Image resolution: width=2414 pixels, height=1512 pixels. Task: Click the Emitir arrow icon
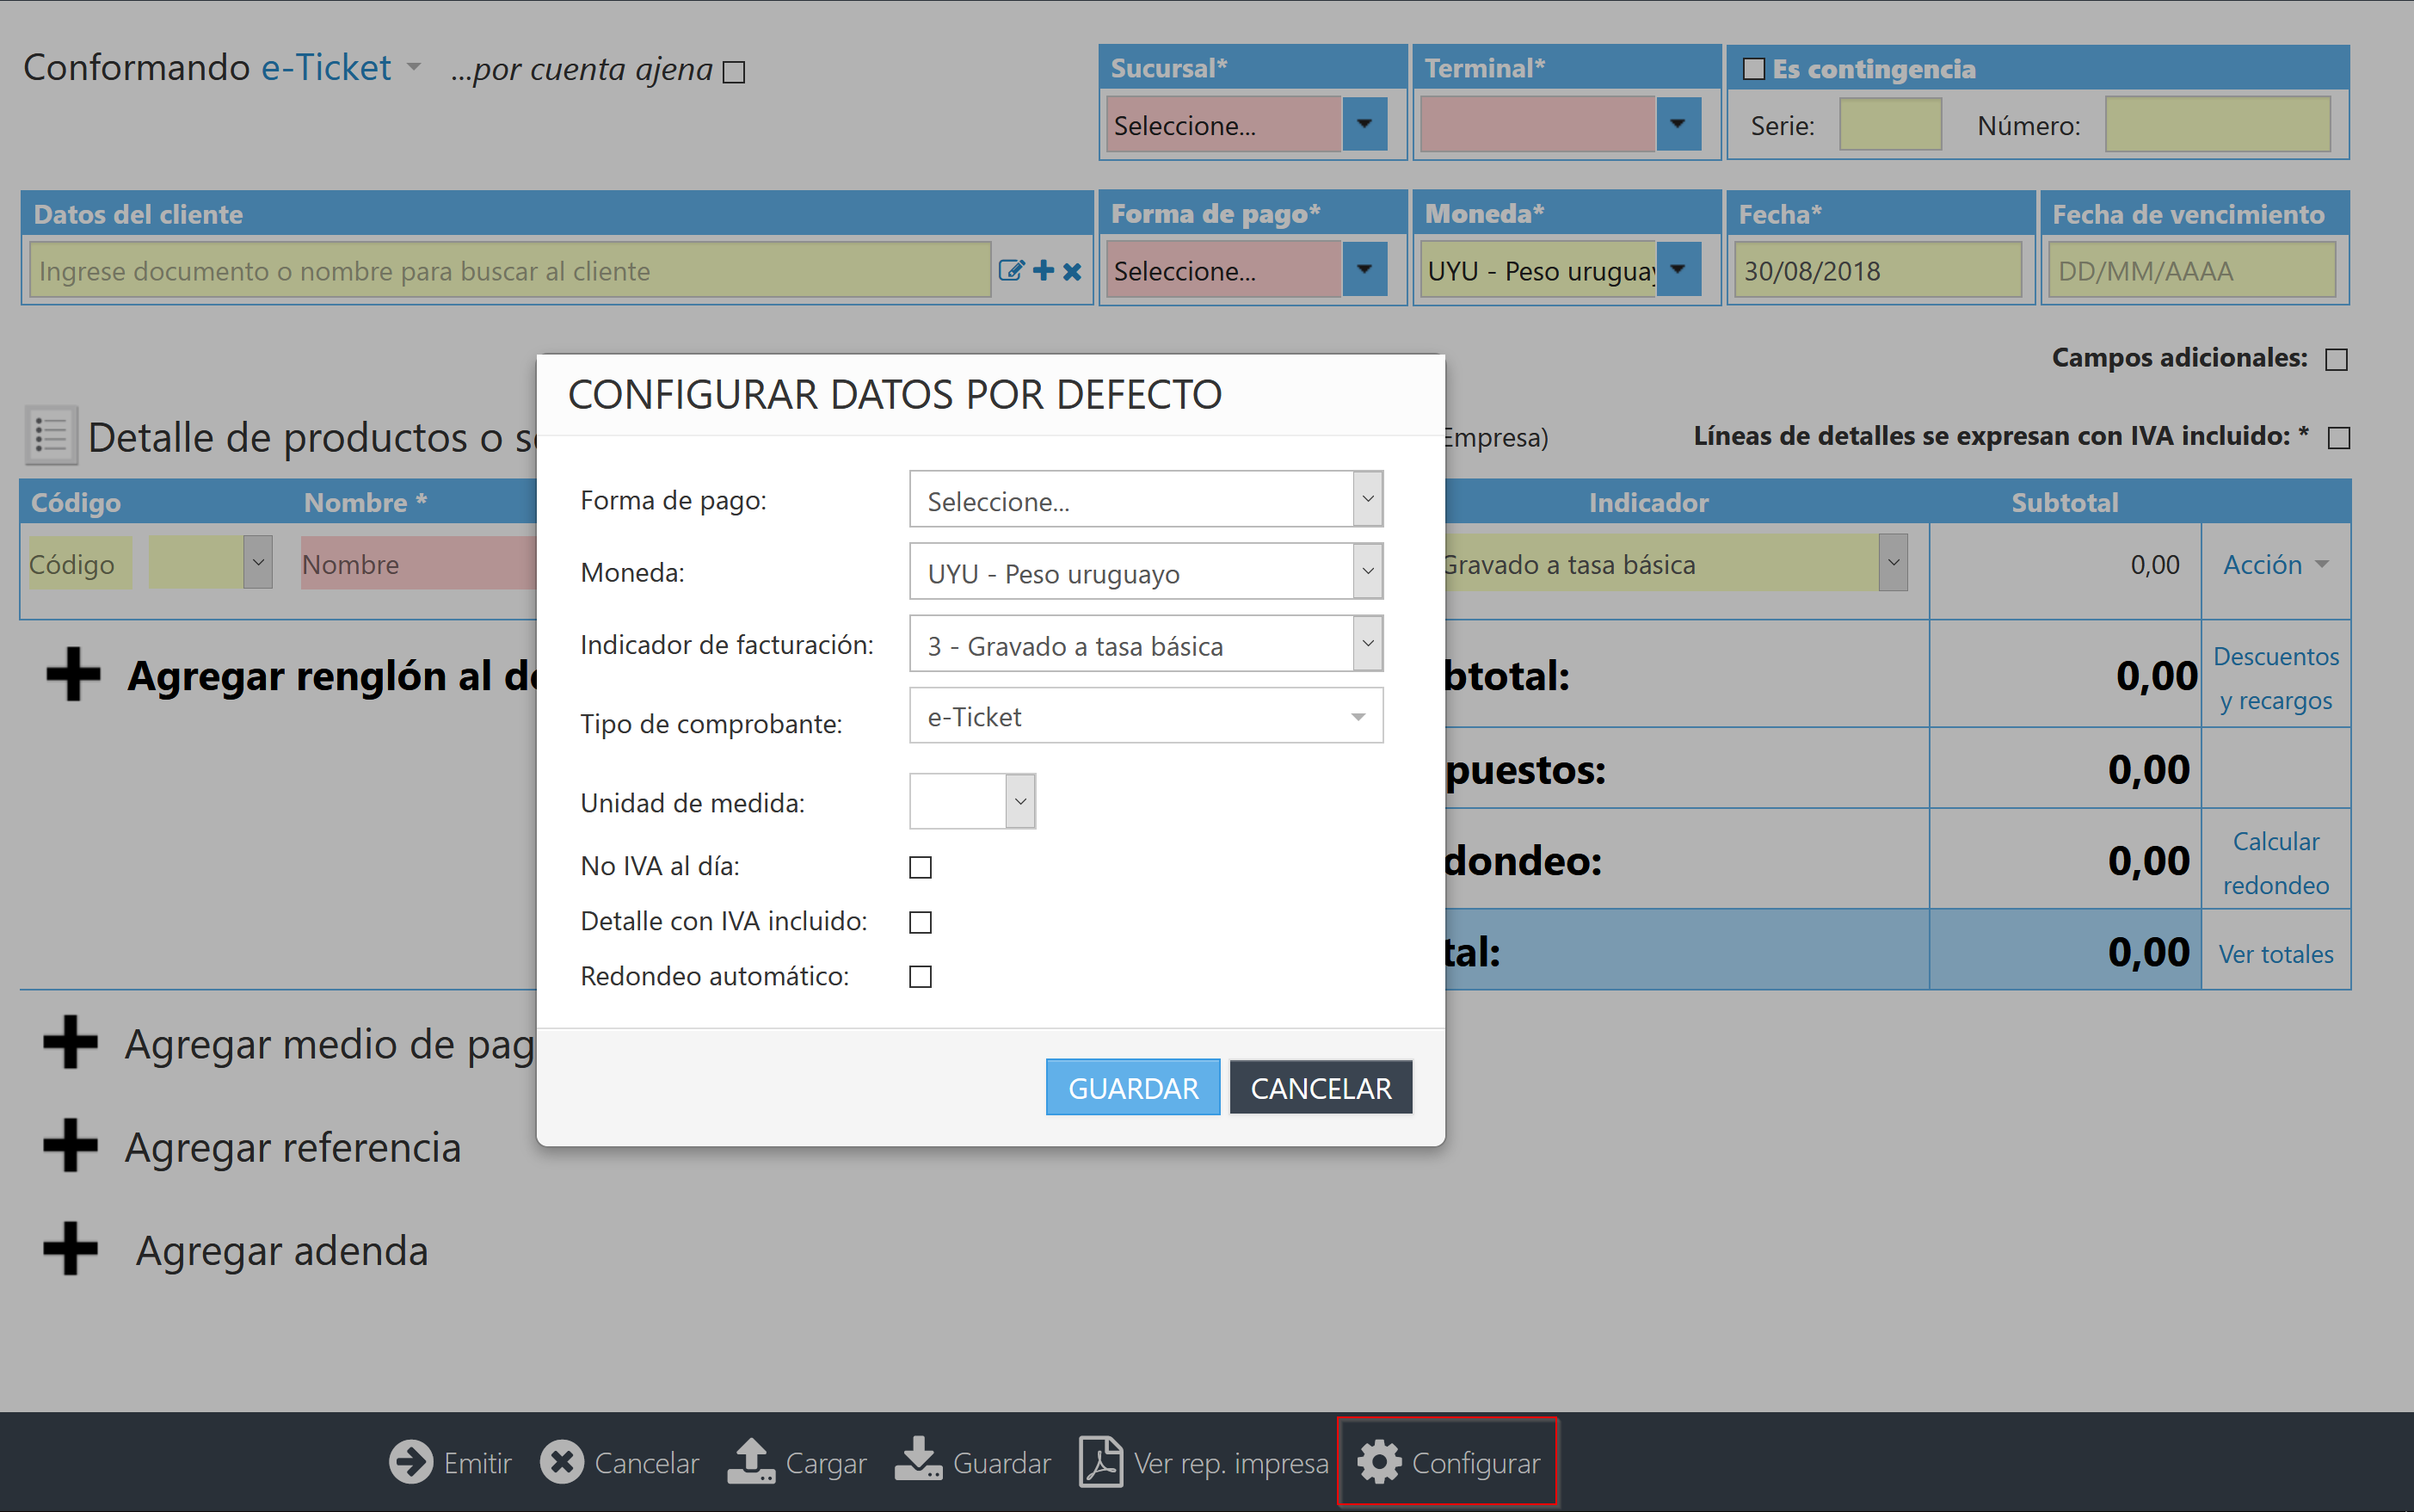point(411,1462)
